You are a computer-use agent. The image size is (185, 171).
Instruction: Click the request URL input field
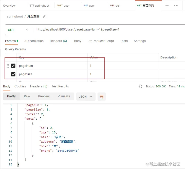108,29
